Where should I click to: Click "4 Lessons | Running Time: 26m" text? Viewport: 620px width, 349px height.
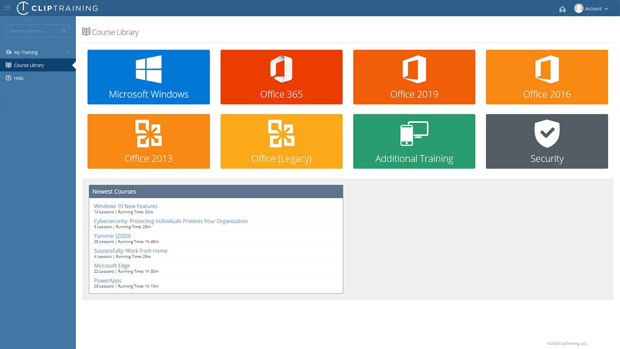click(122, 257)
